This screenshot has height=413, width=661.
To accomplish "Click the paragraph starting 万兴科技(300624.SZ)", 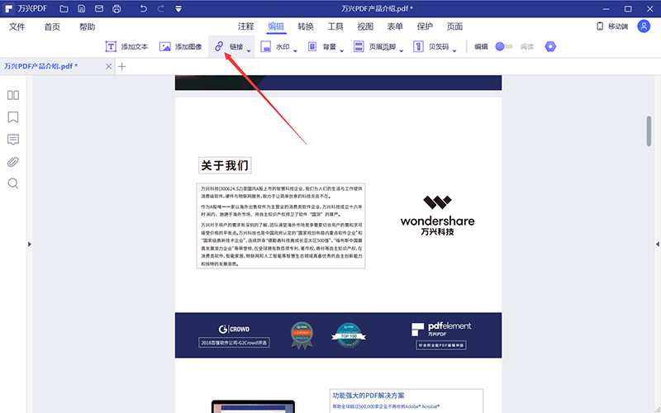I will [x=281, y=192].
